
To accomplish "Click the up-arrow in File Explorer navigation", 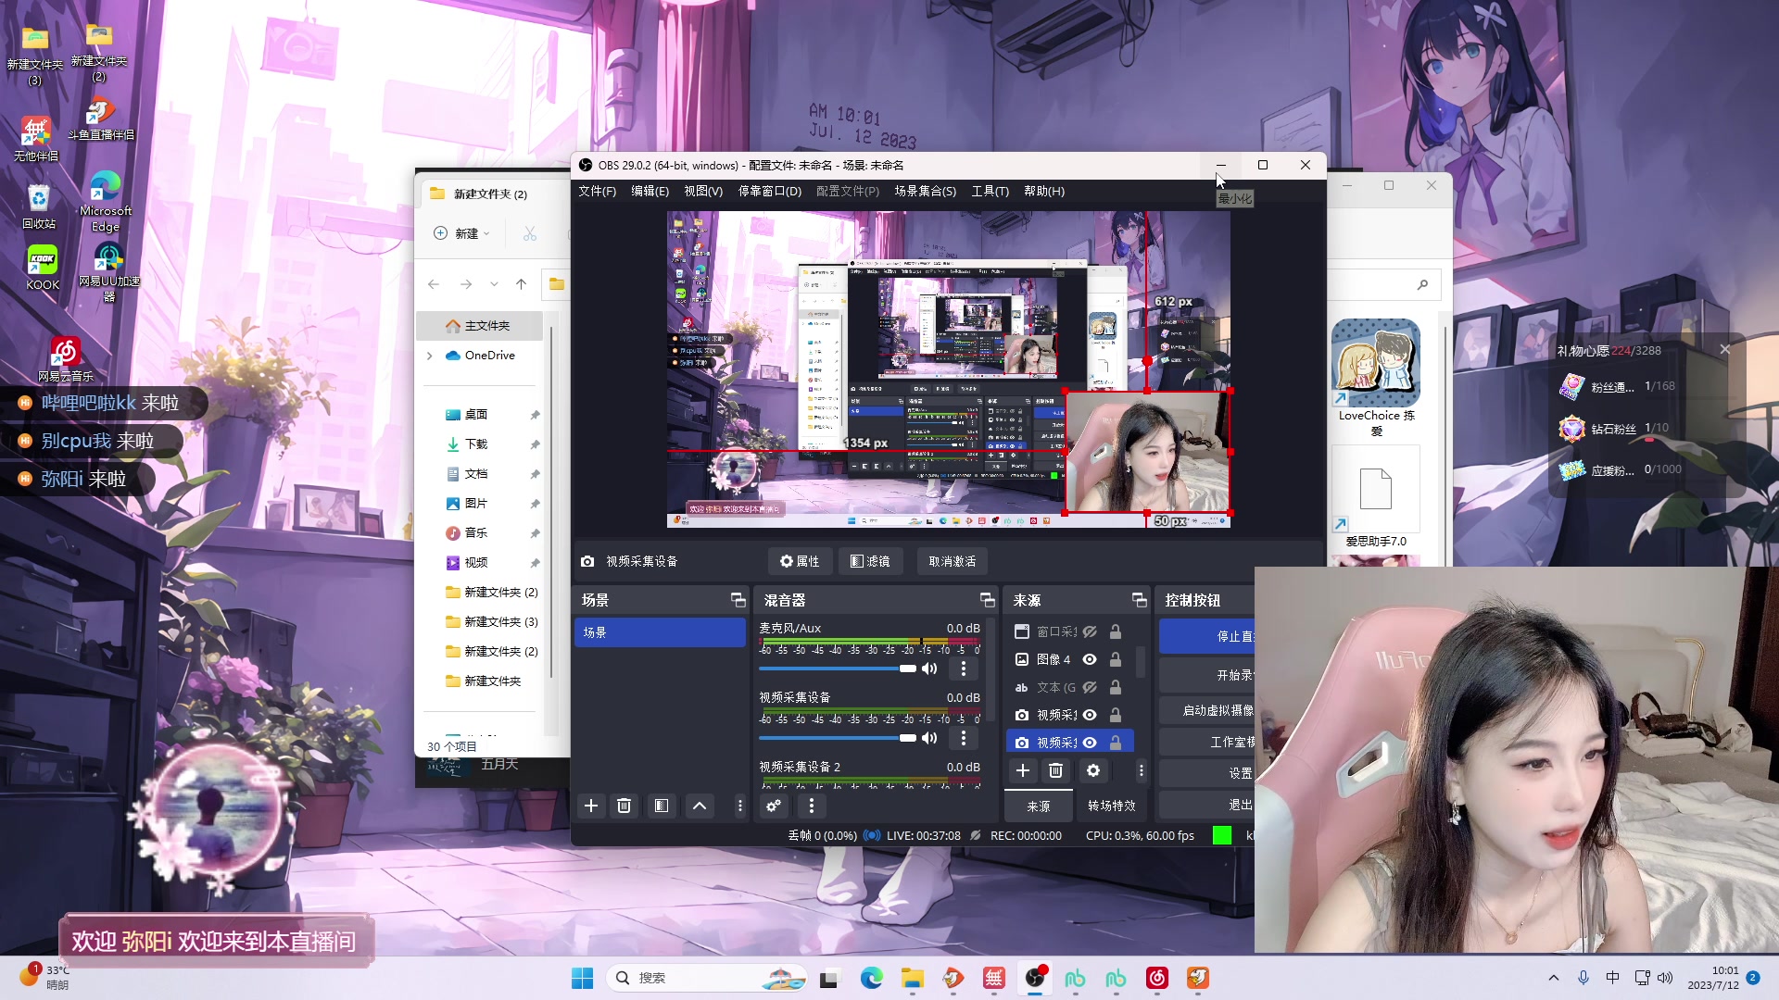I will (x=522, y=284).
